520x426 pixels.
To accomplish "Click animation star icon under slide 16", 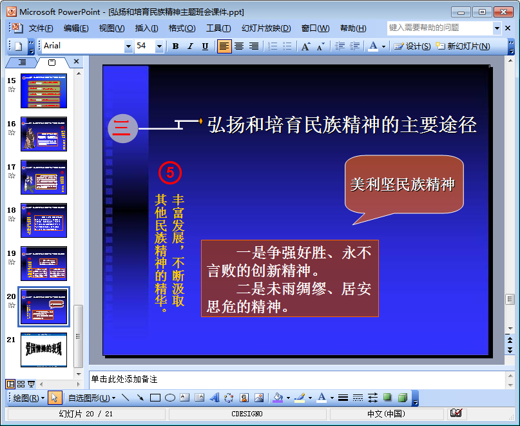I will pos(12,132).
